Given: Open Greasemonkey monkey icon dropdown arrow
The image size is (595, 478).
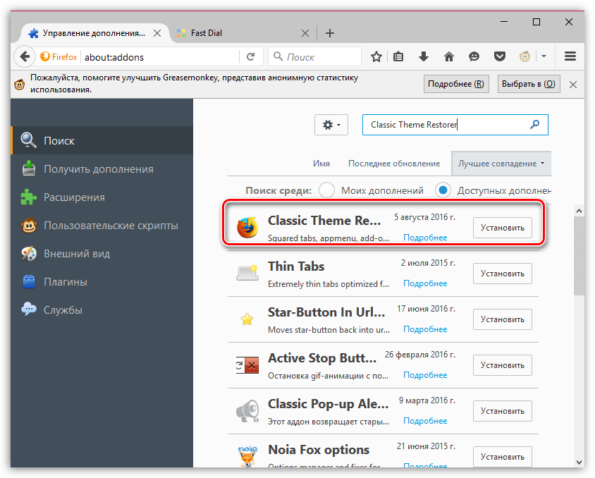Looking at the screenshot, I should click(x=544, y=56).
